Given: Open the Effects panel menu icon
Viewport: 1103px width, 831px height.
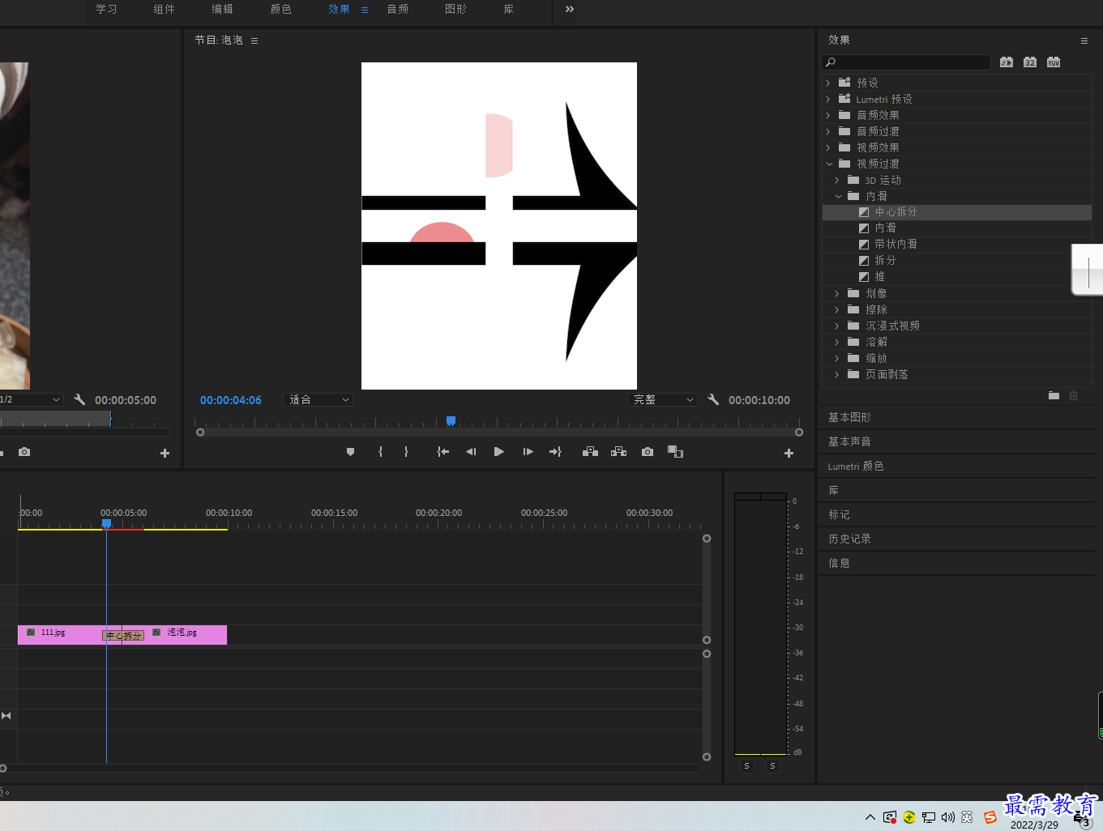Looking at the screenshot, I should [x=1084, y=40].
